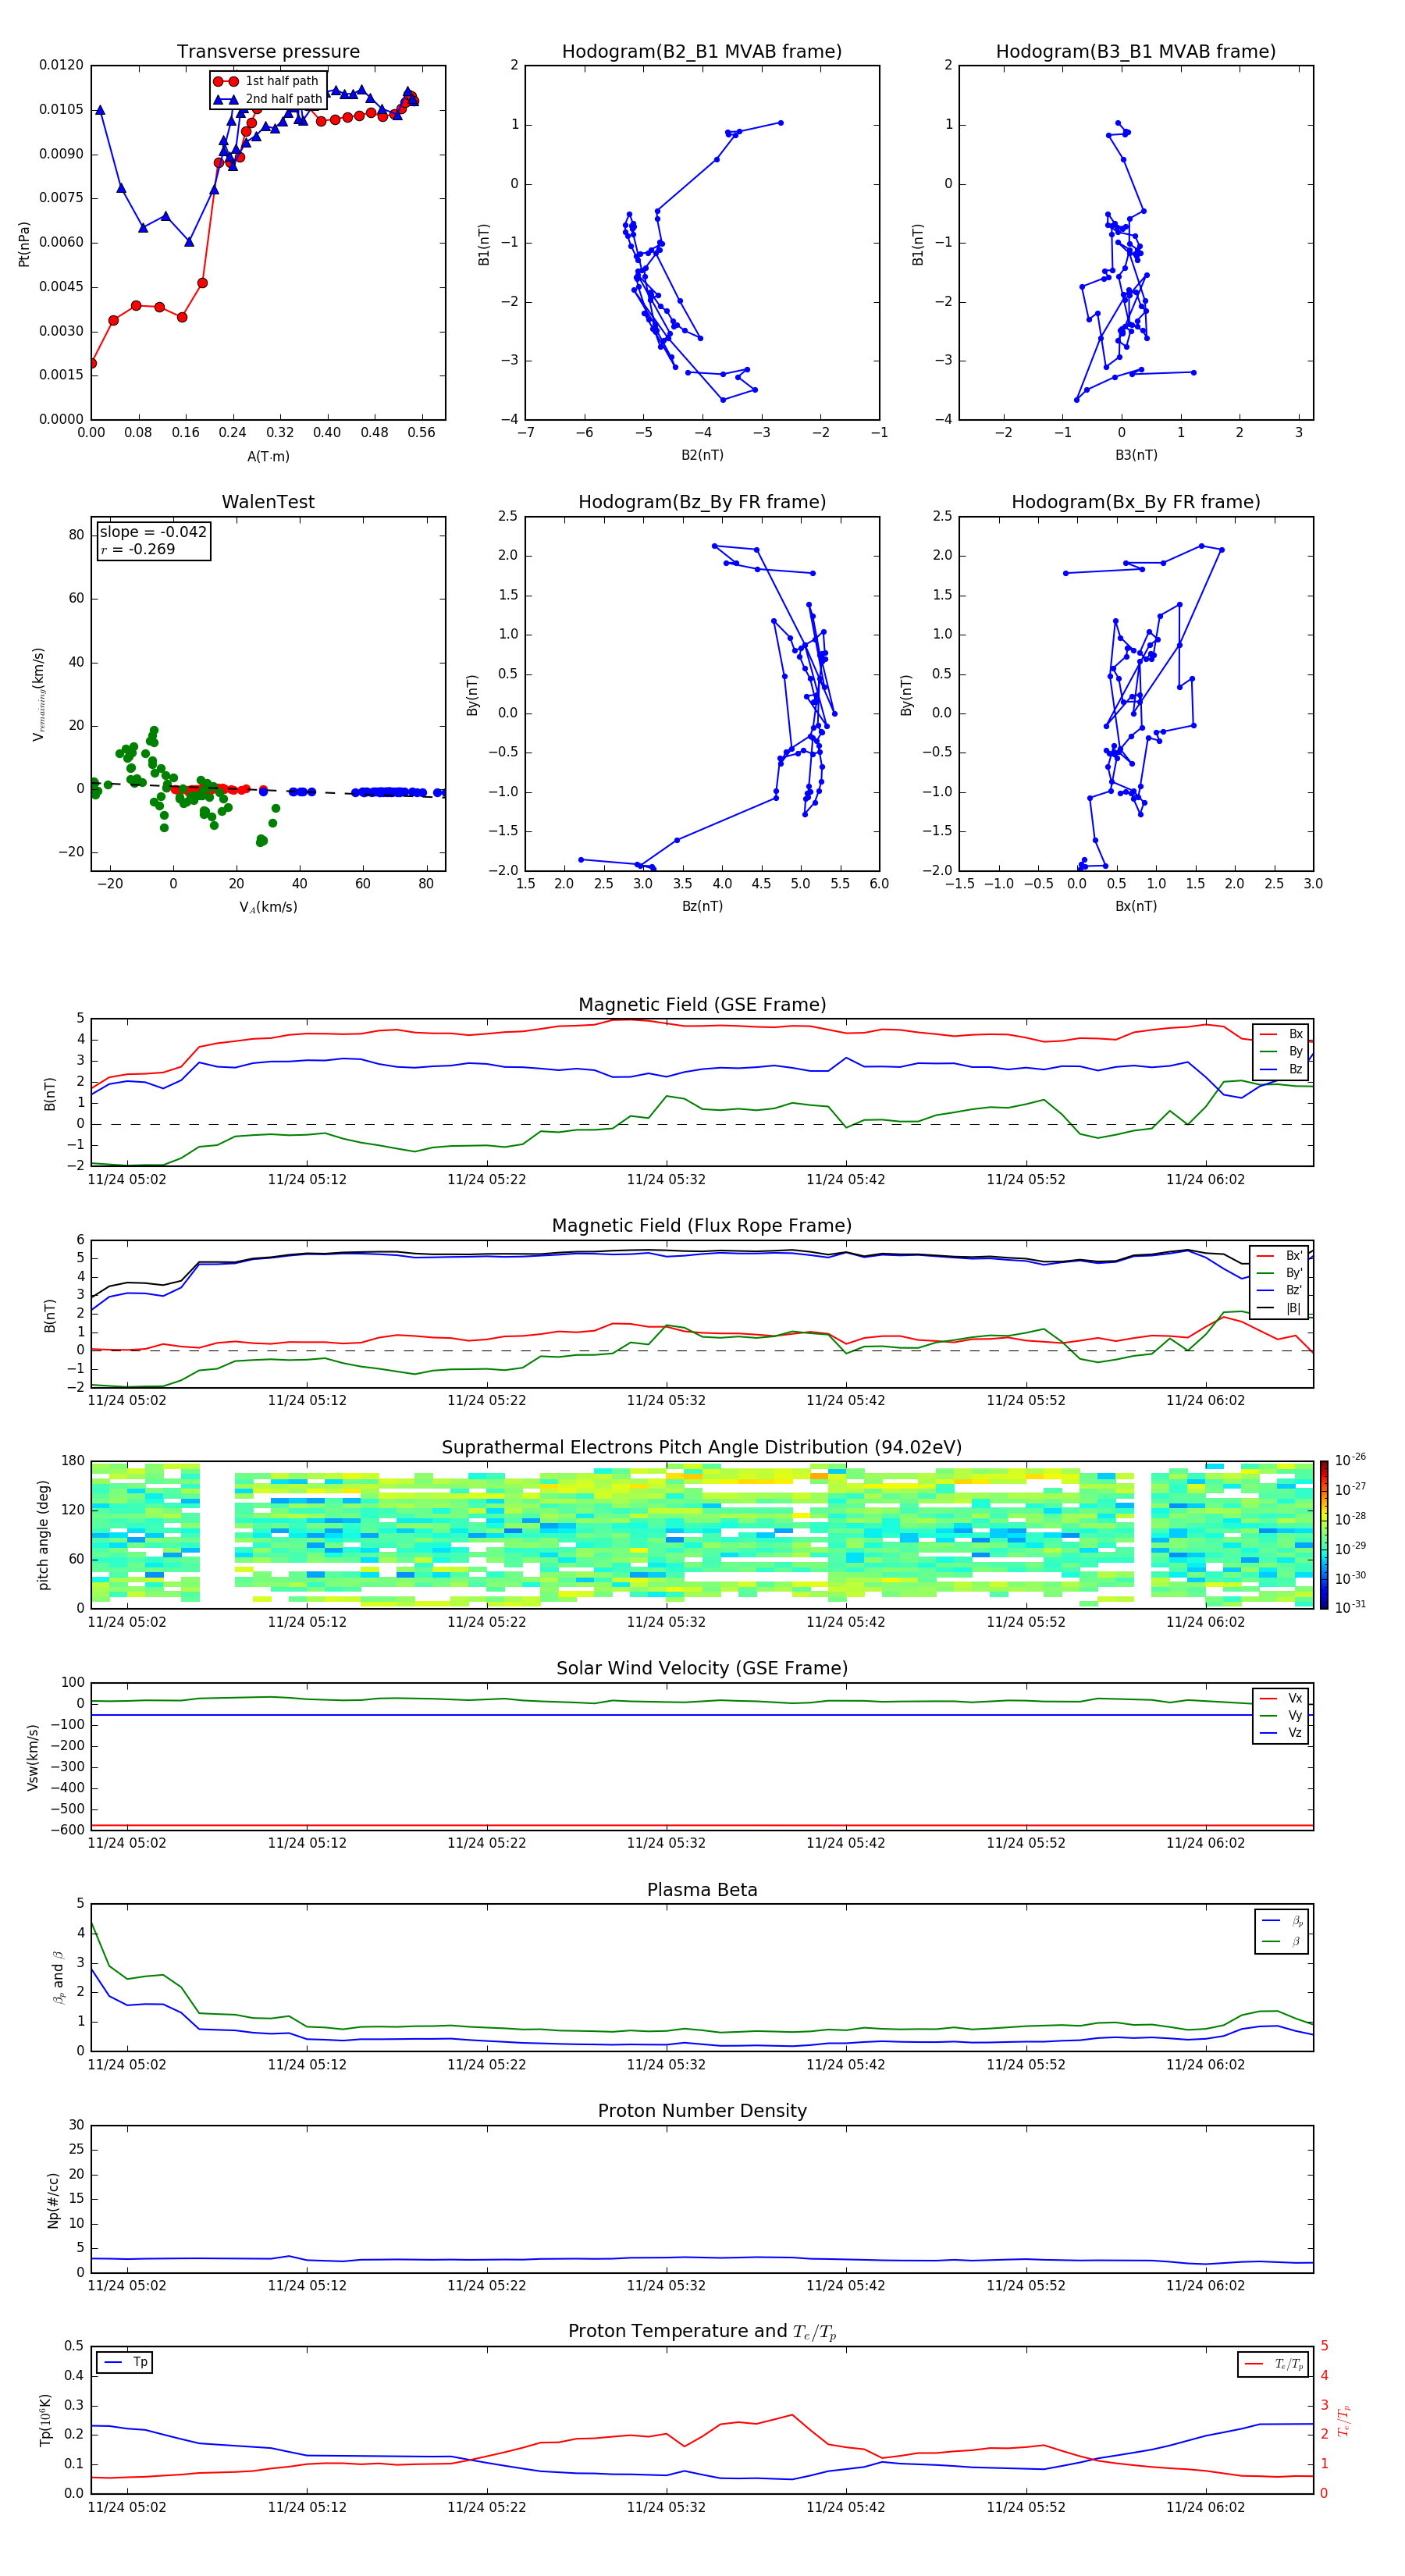Image resolution: width=1405 pixels, height=2576 pixels.
Task: Click the |B| legend entry in flux rope panel
Action: pos(1280,1308)
